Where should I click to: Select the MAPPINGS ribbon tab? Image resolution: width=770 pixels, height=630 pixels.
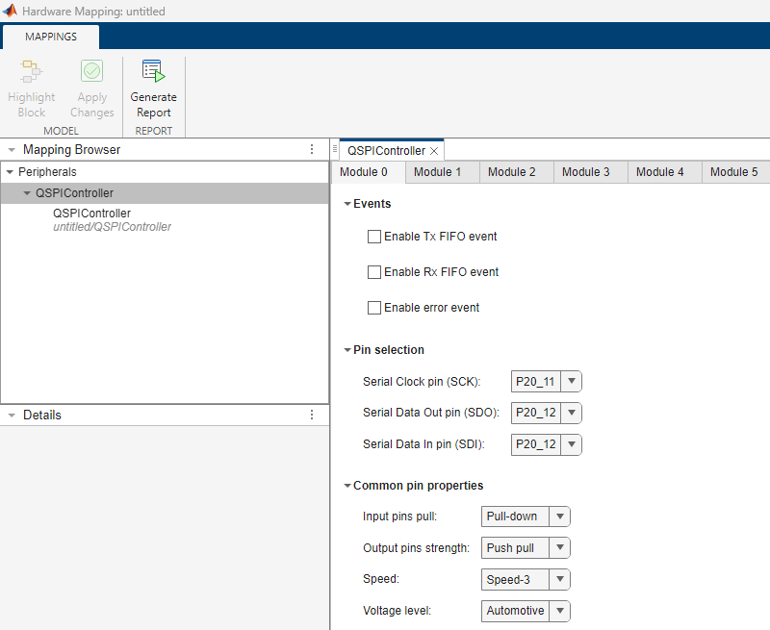pos(50,37)
